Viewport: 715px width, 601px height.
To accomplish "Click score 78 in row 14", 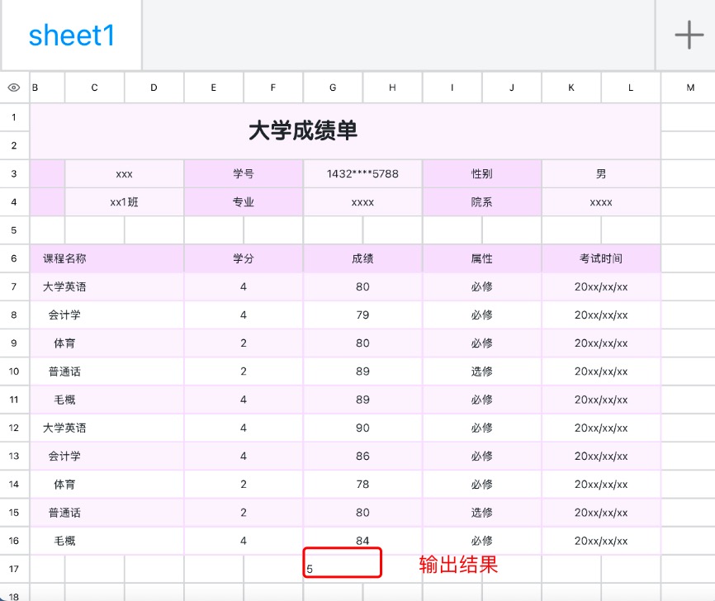I will point(363,485).
